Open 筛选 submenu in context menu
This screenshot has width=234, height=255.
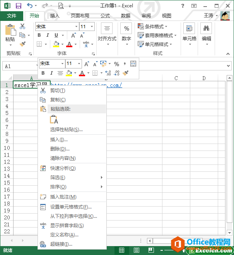click(x=72, y=178)
